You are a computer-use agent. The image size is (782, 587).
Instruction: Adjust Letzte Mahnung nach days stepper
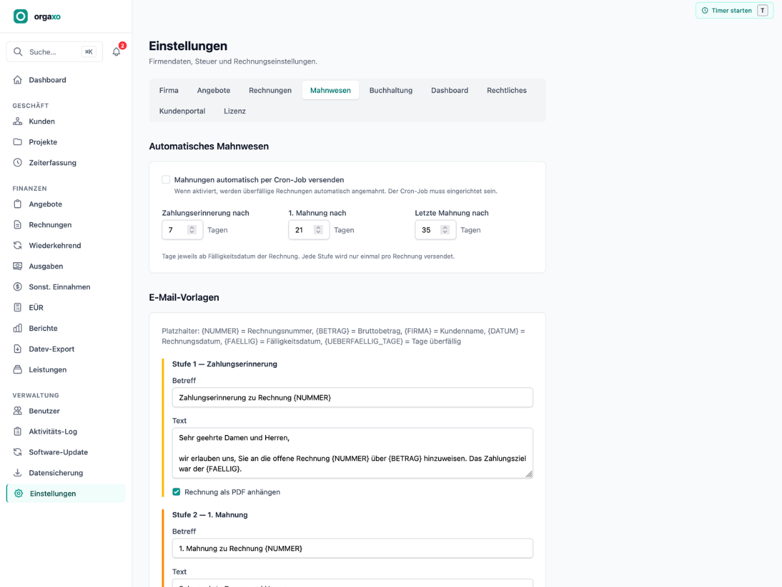pyautogui.click(x=444, y=230)
